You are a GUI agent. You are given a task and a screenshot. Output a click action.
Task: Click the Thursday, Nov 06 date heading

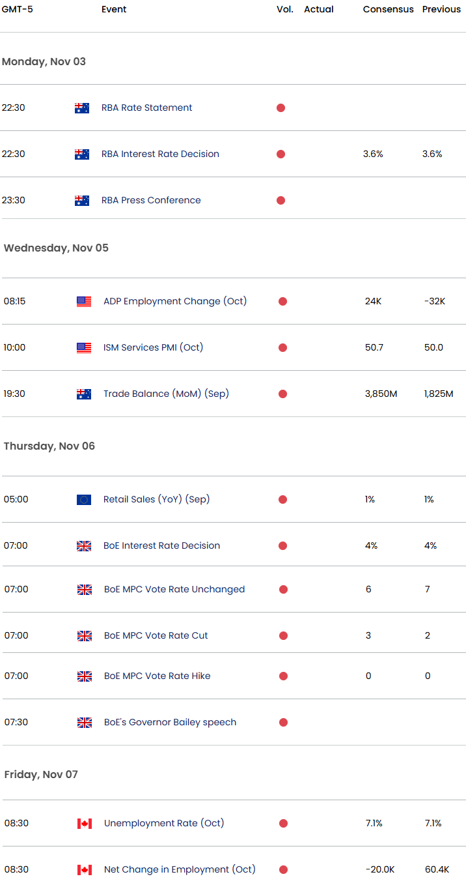[x=49, y=446]
